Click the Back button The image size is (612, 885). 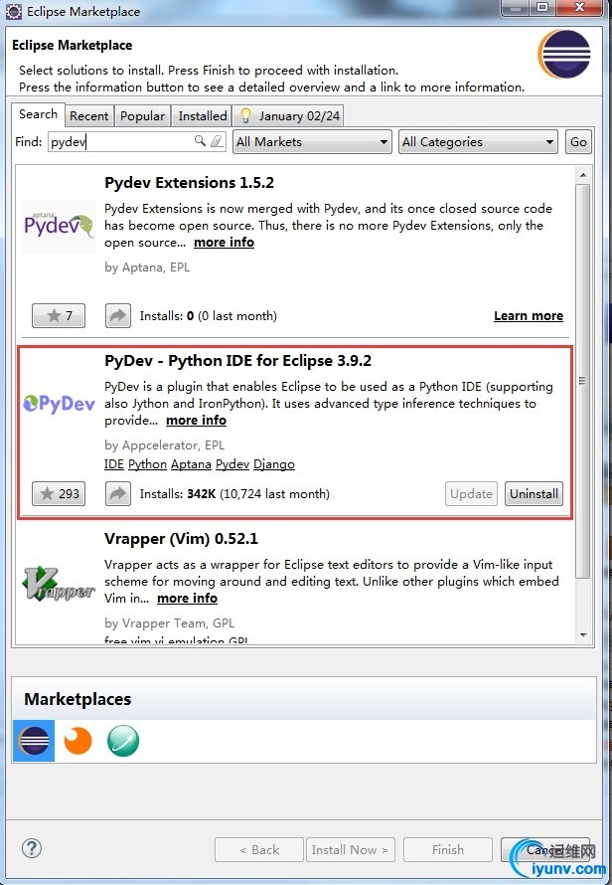tap(259, 849)
